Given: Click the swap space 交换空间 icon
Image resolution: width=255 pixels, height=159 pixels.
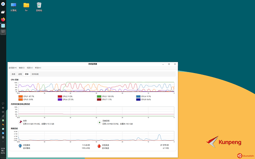Looking at the screenshot, I should tap(99, 122).
